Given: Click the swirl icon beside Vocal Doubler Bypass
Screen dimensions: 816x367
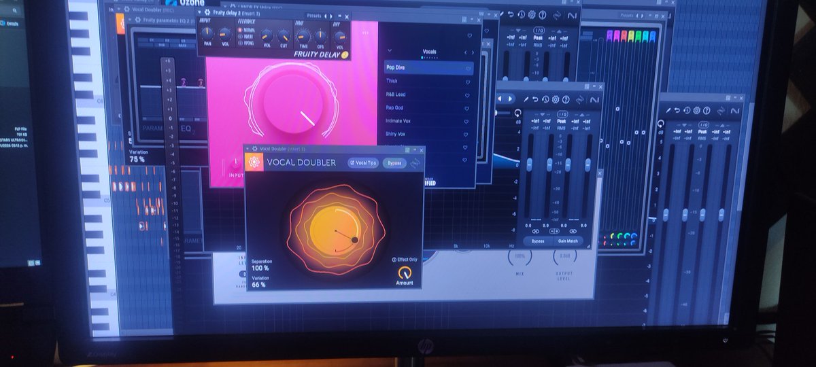Looking at the screenshot, I should (415, 163).
